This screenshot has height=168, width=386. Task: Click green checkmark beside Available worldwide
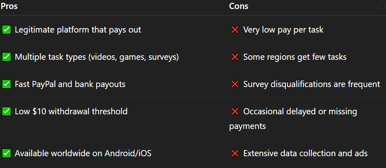point(7,153)
